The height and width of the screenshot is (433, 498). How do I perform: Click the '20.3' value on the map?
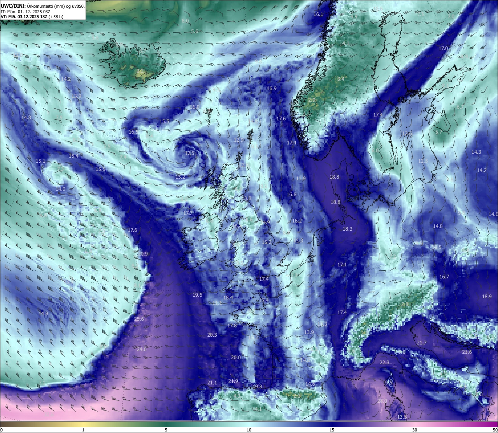point(212,335)
